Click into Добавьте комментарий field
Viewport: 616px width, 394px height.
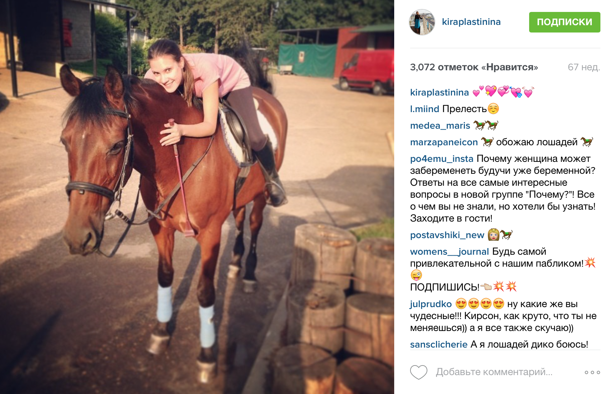[x=494, y=372]
